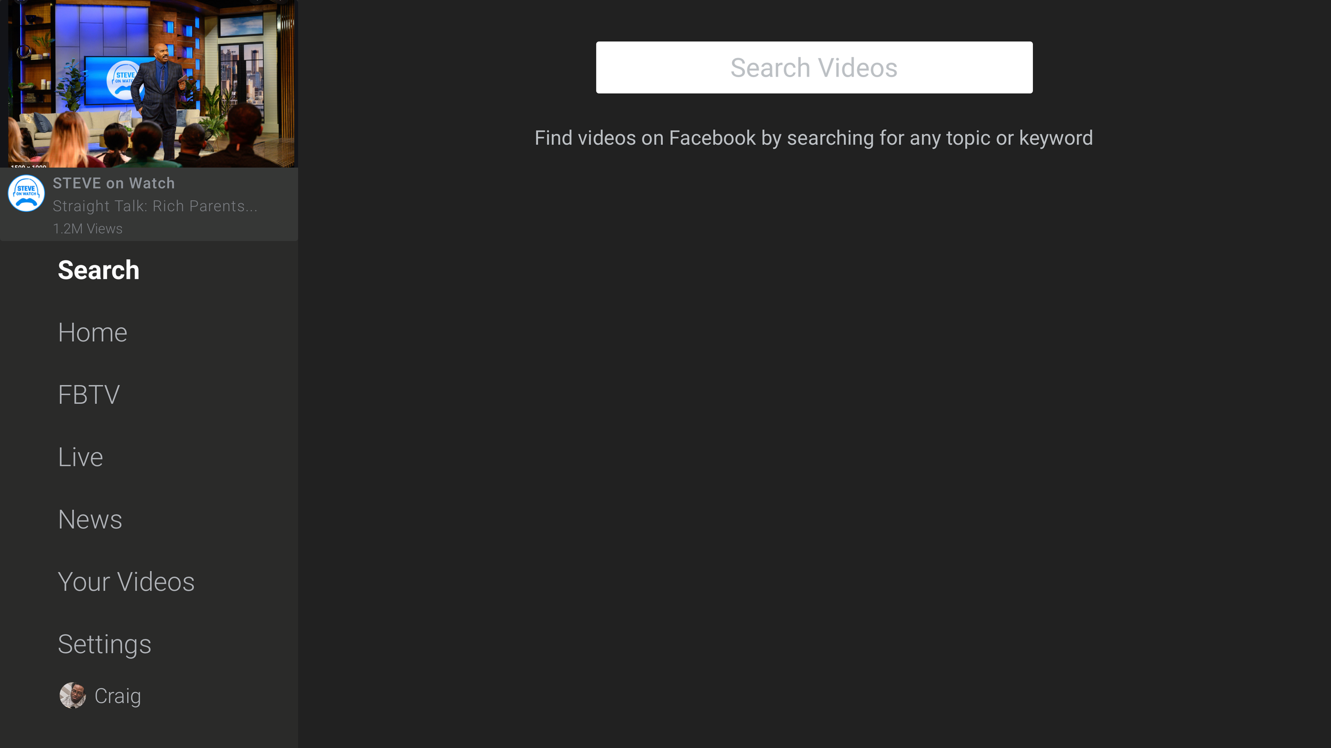This screenshot has height=748, width=1331.
Task: Go to Home in the sidebar
Action: coord(93,333)
